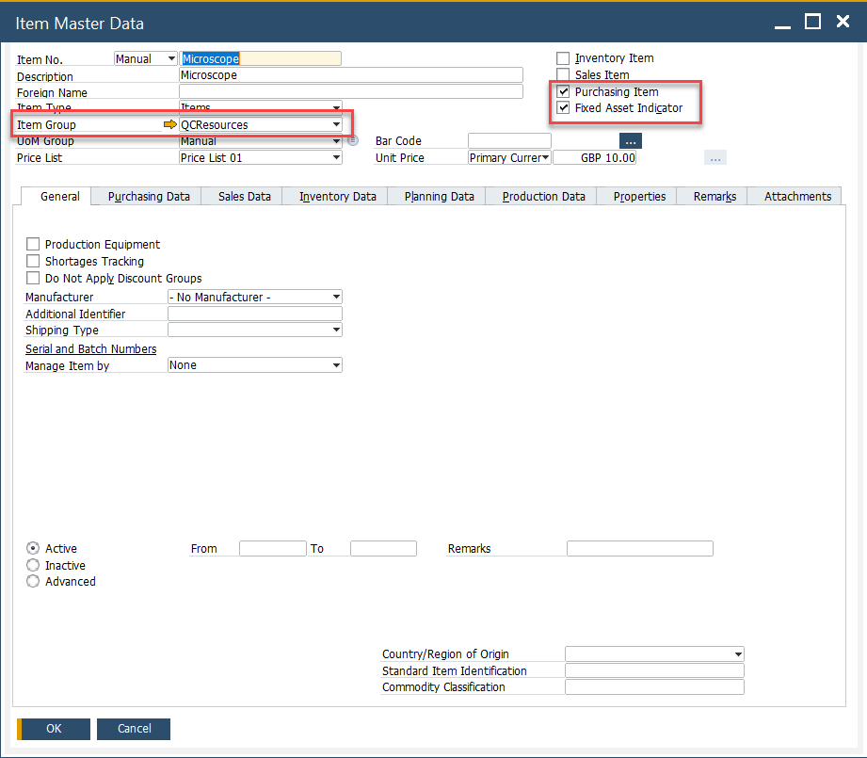867x758 pixels.
Task: Switch to the Purchasing Data tab
Action: click(149, 196)
